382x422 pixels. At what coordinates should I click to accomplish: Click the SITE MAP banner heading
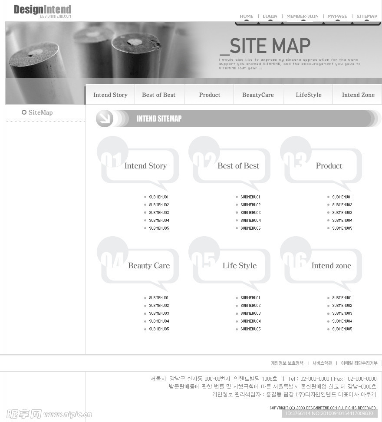coord(265,46)
